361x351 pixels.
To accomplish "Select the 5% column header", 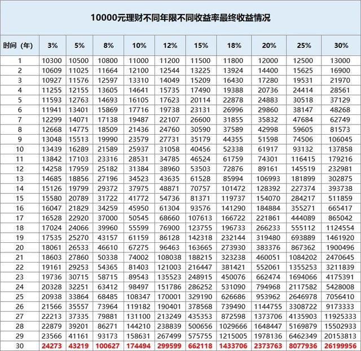I will click(x=80, y=46).
